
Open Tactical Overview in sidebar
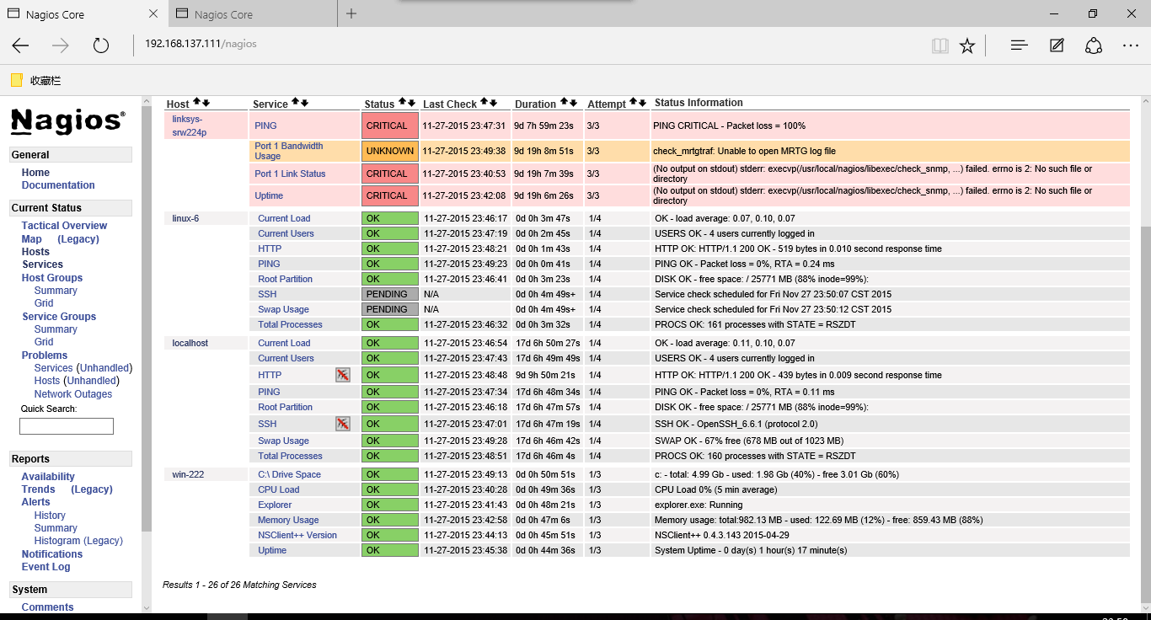pos(64,226)
